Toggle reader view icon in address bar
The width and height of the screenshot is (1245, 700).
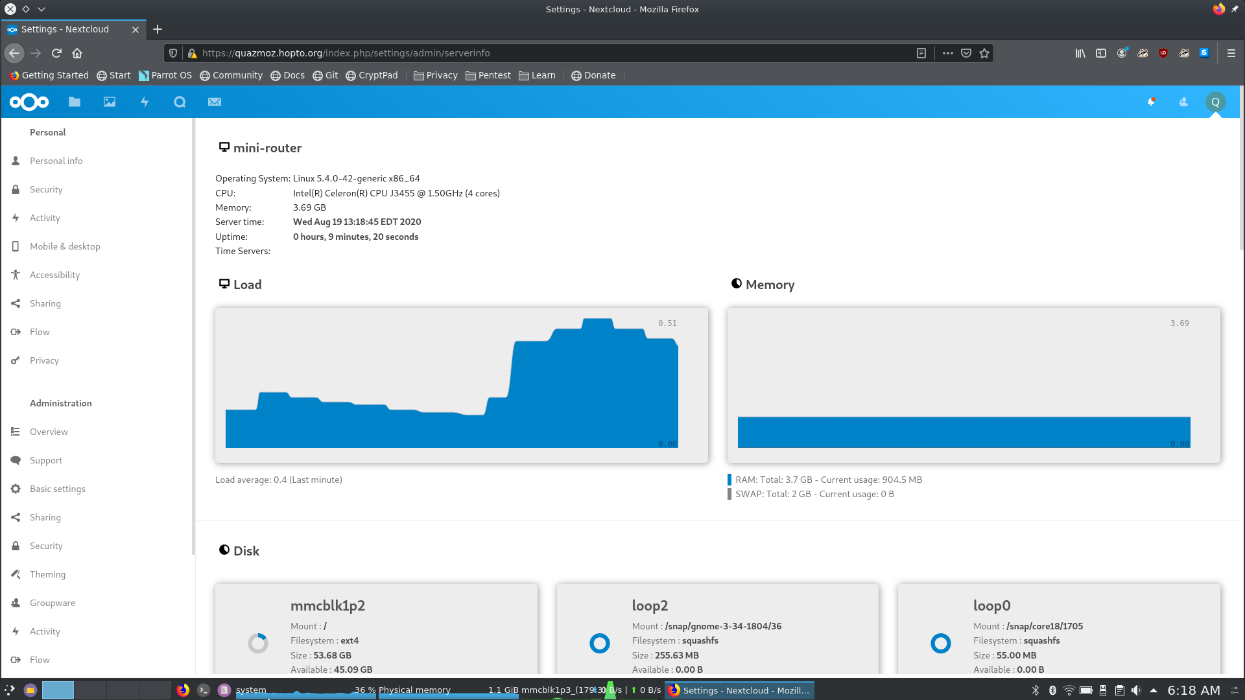(921, 53)
